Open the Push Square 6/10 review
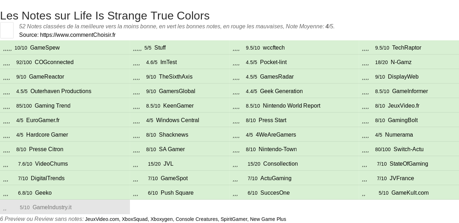459x223 pixels. [x=177, y=193]
